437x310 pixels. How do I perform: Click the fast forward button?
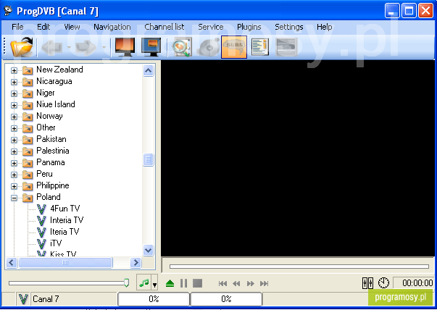(251, 283)
